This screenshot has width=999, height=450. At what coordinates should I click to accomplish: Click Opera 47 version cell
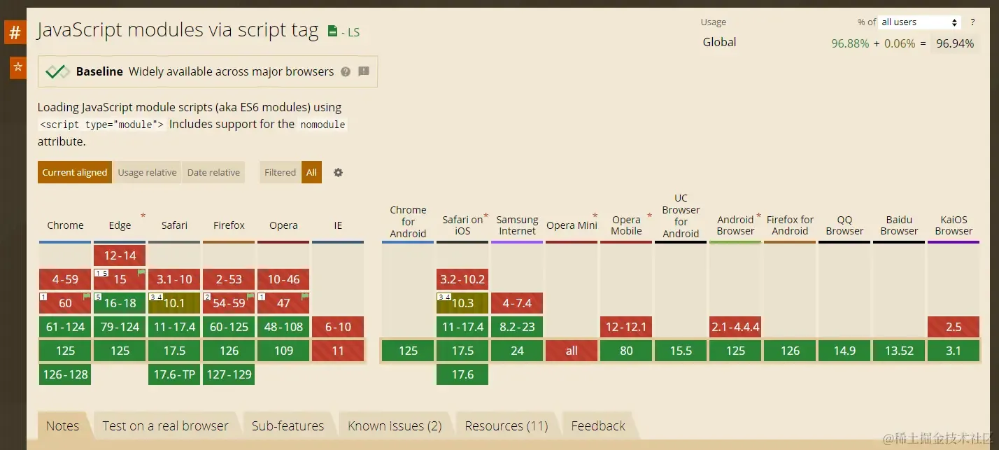pyautogui.click(x=283, y=303)
